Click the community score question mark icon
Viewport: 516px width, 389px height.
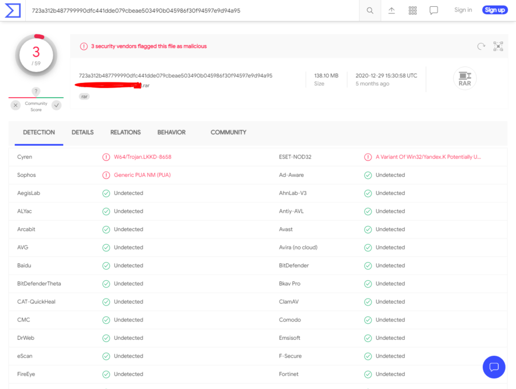coord(36,92)
